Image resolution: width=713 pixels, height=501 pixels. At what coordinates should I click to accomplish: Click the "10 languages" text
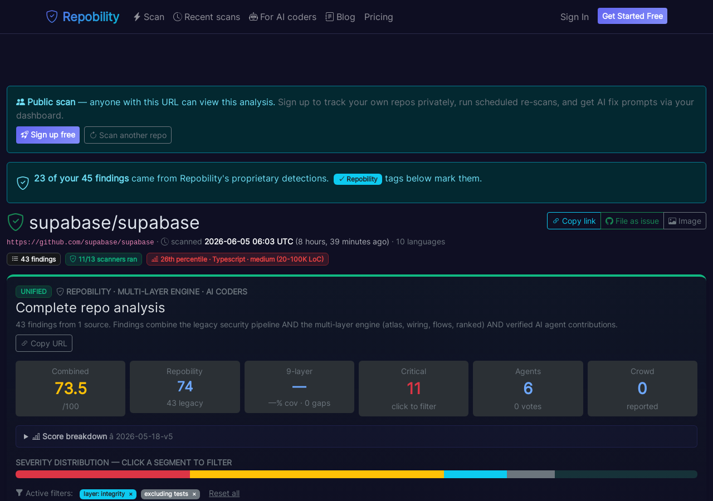[421, 242]
